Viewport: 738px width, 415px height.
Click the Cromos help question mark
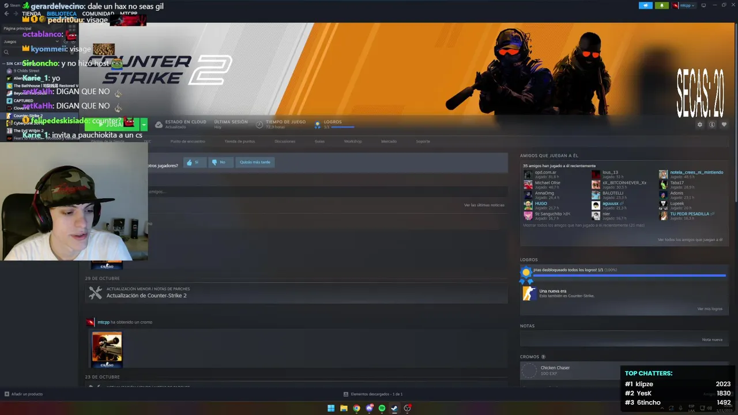click(x=543, y=357)
